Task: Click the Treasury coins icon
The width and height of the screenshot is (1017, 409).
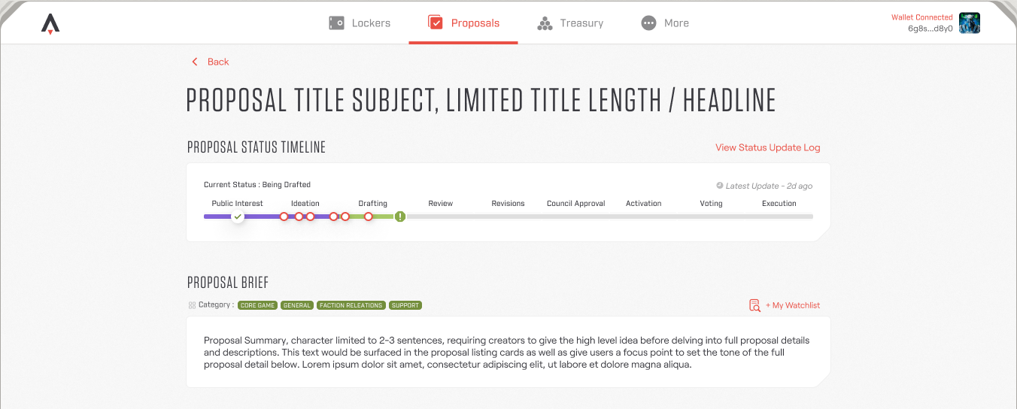Action: tap(545, 23)
